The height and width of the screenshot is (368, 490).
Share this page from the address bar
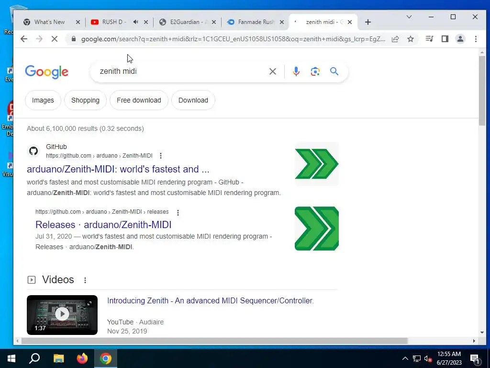point(395,39)
